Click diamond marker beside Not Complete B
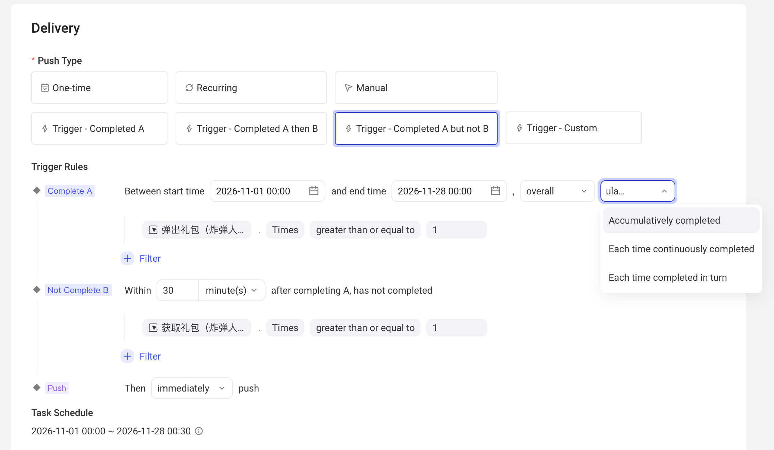774x450 pixels. click(x=37, y=290)
